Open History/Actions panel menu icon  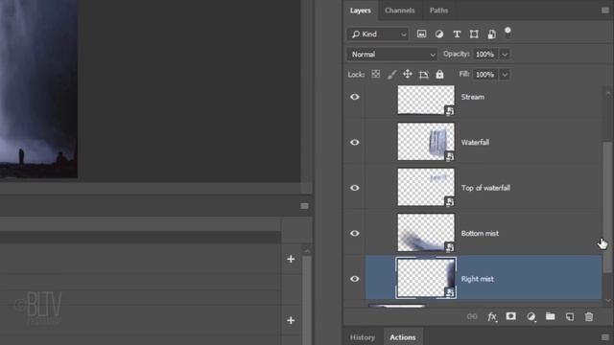pyautogui.click(x=605, y=337)
